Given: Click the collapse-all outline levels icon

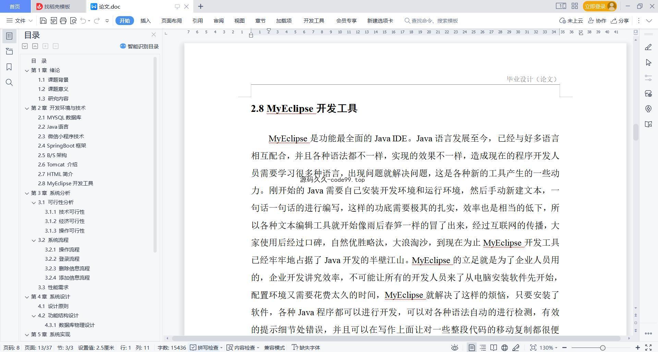Looking at the screenshot, I should pos(35,46).
